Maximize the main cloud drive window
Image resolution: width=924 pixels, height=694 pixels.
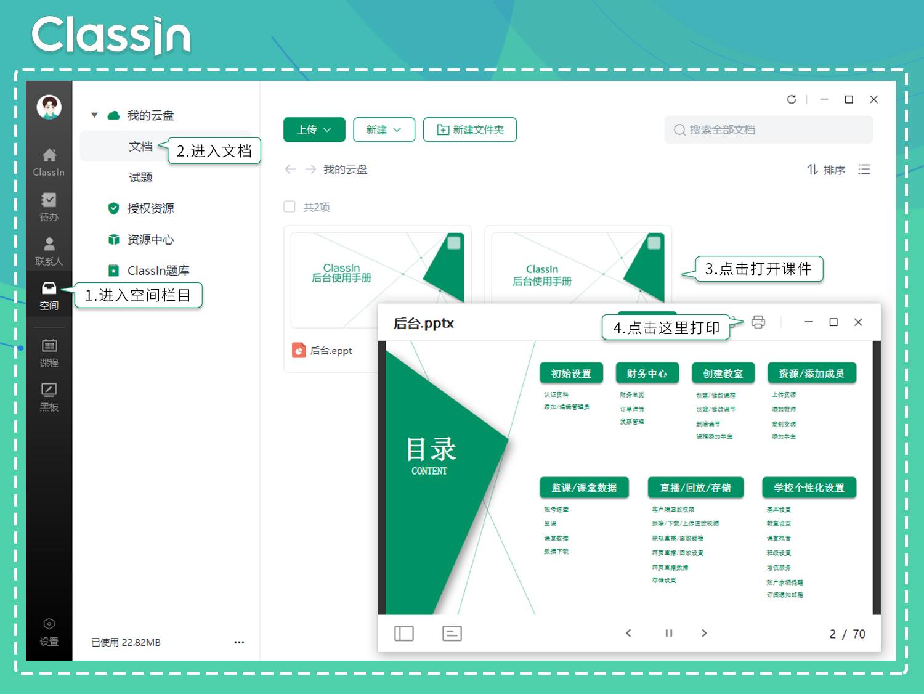pos(849,99)
